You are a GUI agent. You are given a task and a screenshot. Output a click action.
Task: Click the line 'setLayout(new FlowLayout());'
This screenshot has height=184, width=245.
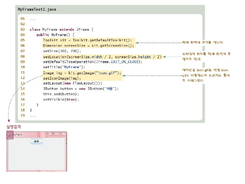click(x=73, y=83)
